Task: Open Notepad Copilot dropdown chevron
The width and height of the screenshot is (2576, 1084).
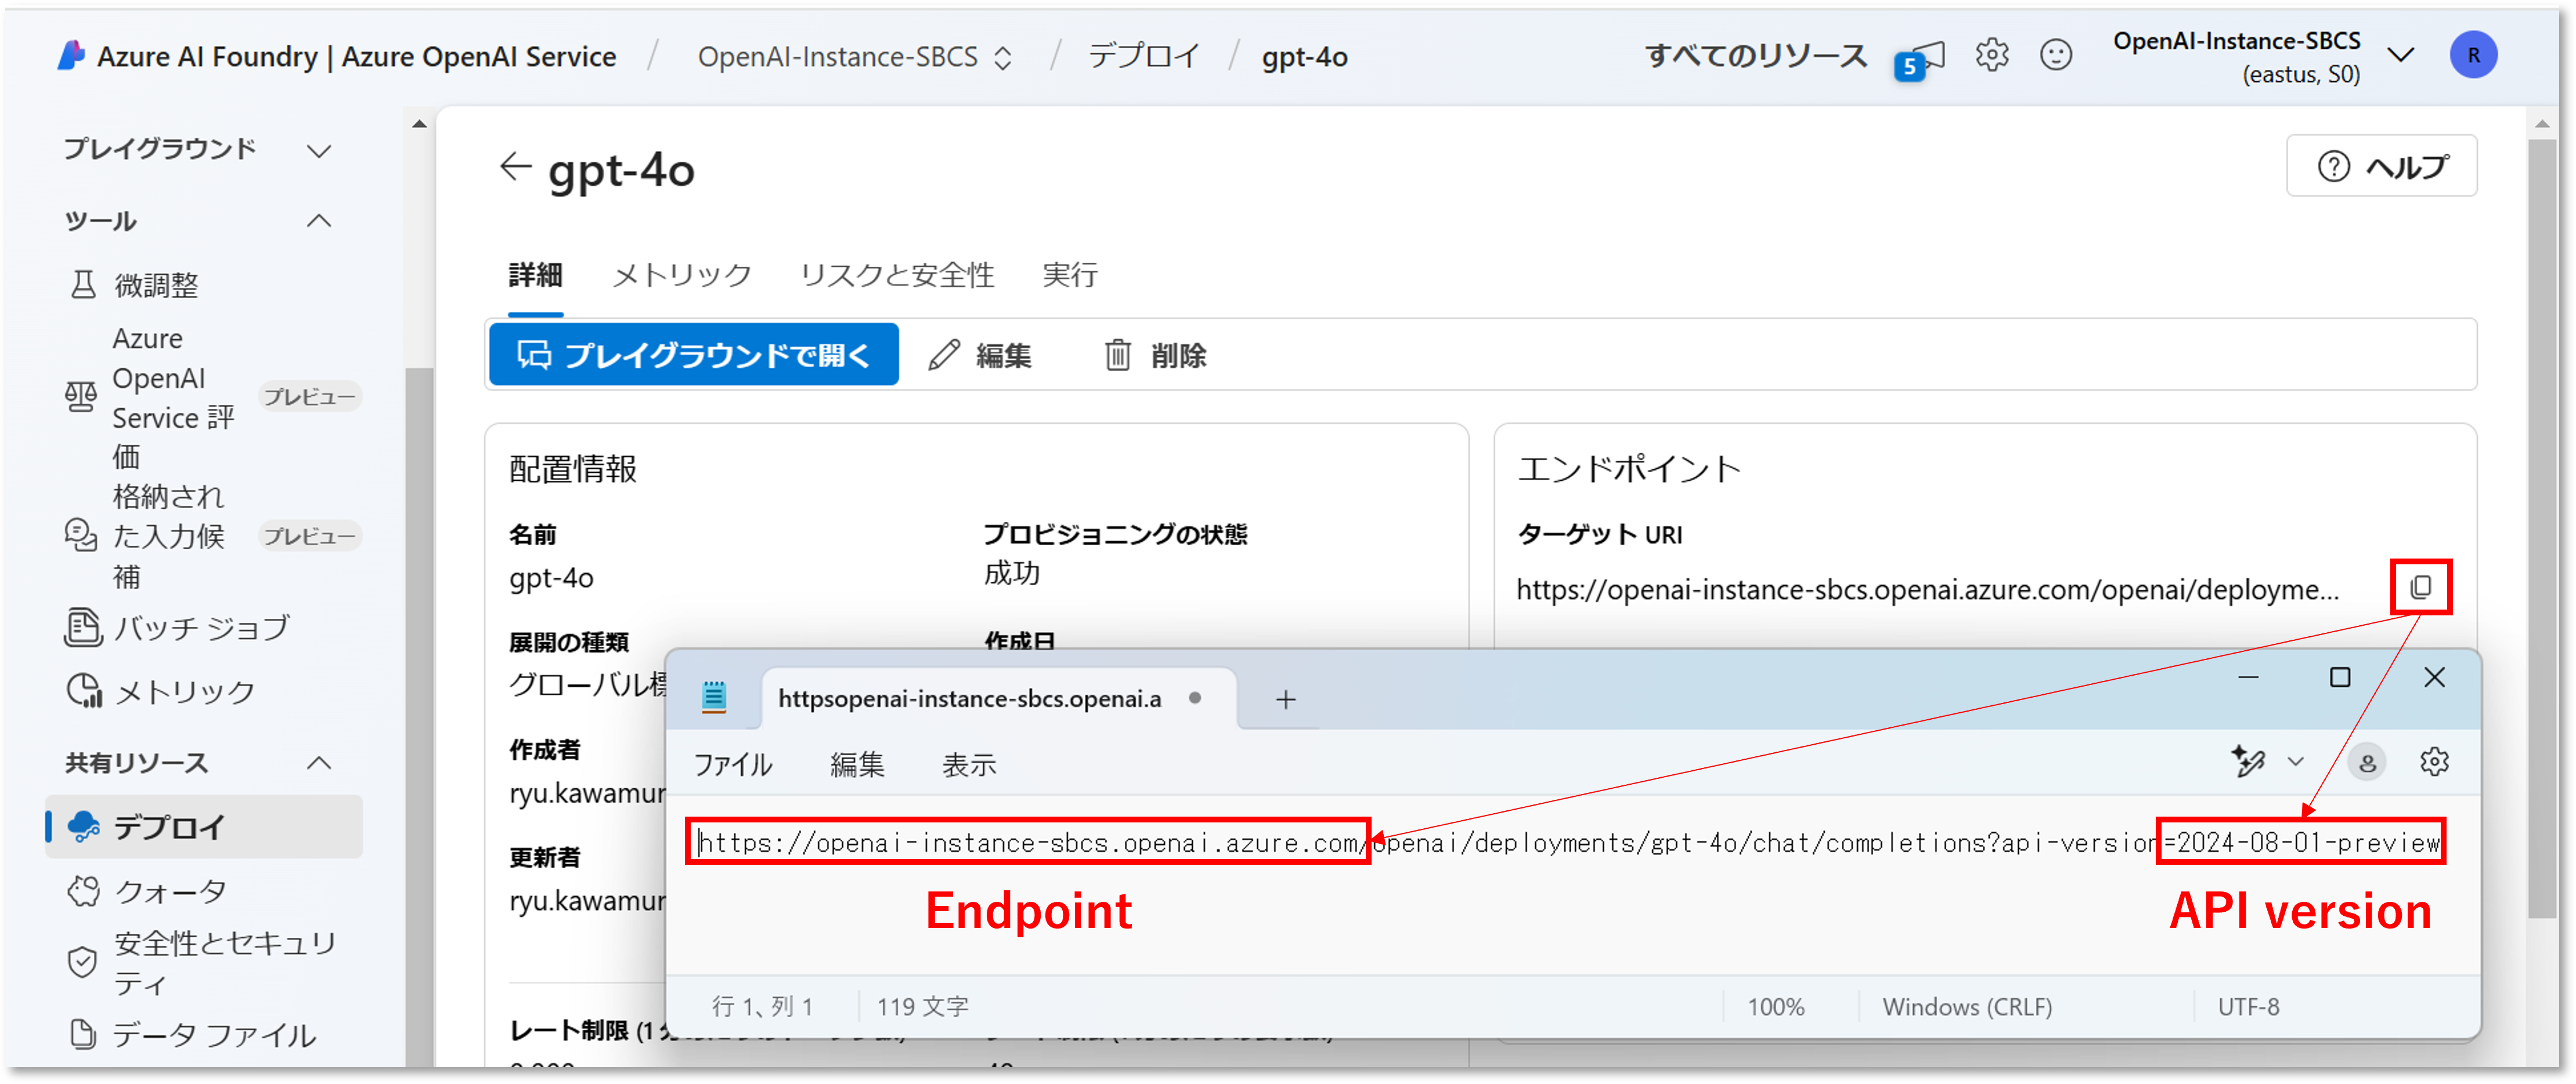Action: click(x=2295, y=762)
